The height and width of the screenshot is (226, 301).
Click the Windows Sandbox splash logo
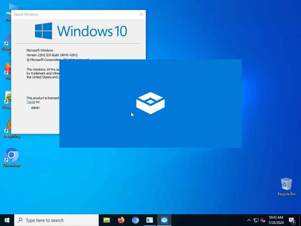click(x=150, y=103)
